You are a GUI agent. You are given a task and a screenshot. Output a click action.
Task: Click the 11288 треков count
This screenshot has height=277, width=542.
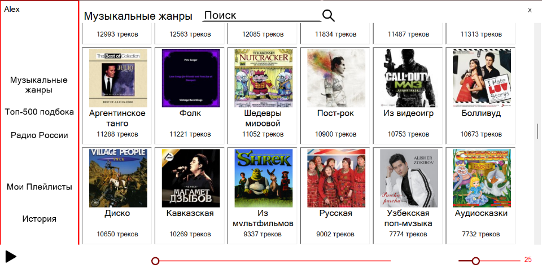[x=117, y=134]
